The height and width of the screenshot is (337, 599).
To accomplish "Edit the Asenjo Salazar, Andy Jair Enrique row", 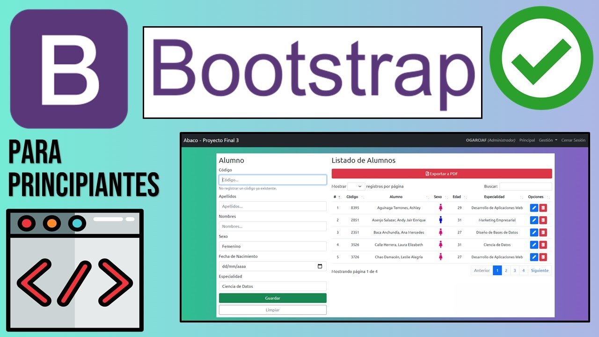I will (534, 220).
